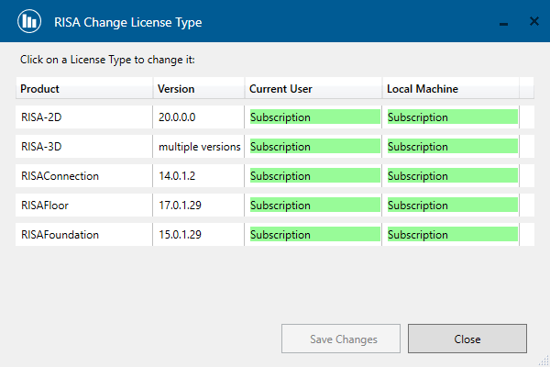Close the dialog using the title bar X

point(533,21)
